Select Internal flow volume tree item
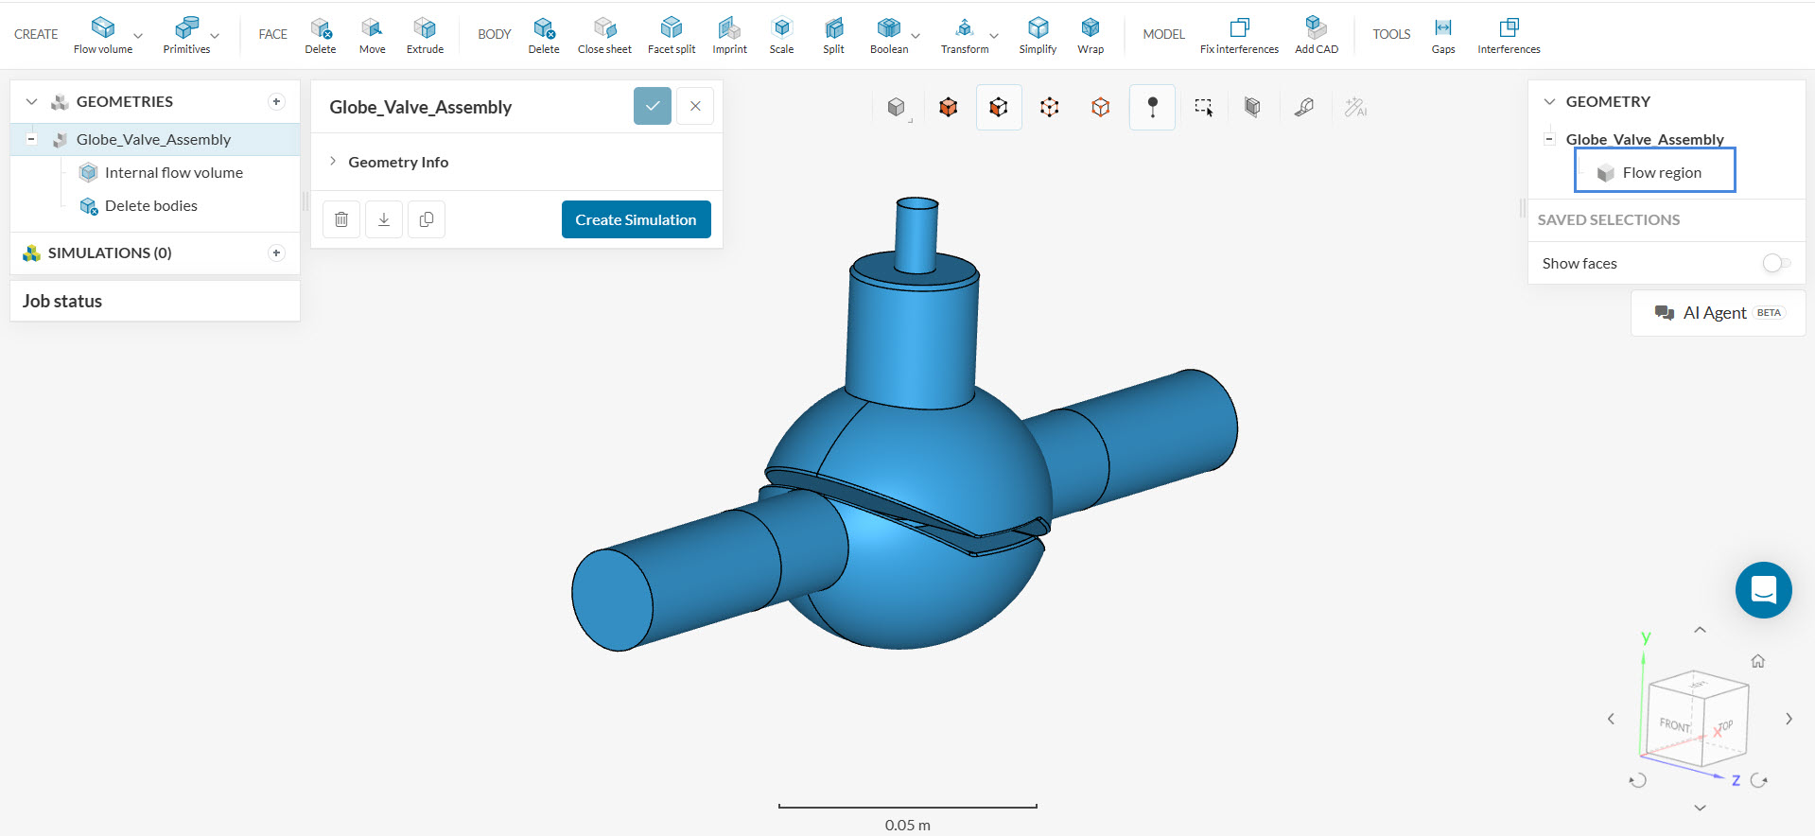The width and height of the screenshot is (1815, 836). [173, 172]
